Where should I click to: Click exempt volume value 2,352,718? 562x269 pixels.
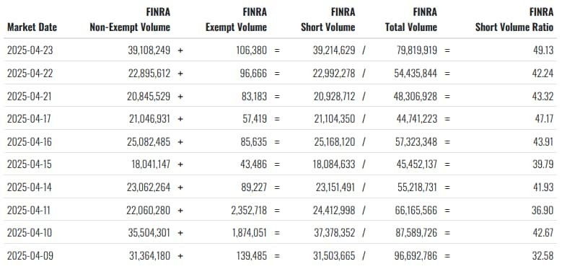pyautogui.click(x=249, y=211)
